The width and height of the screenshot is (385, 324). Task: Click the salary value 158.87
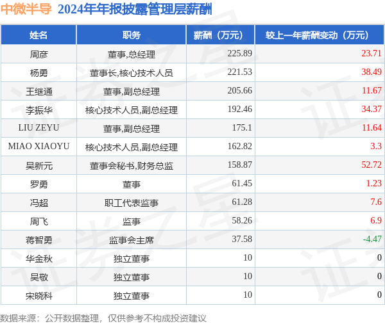click(239, 165)
